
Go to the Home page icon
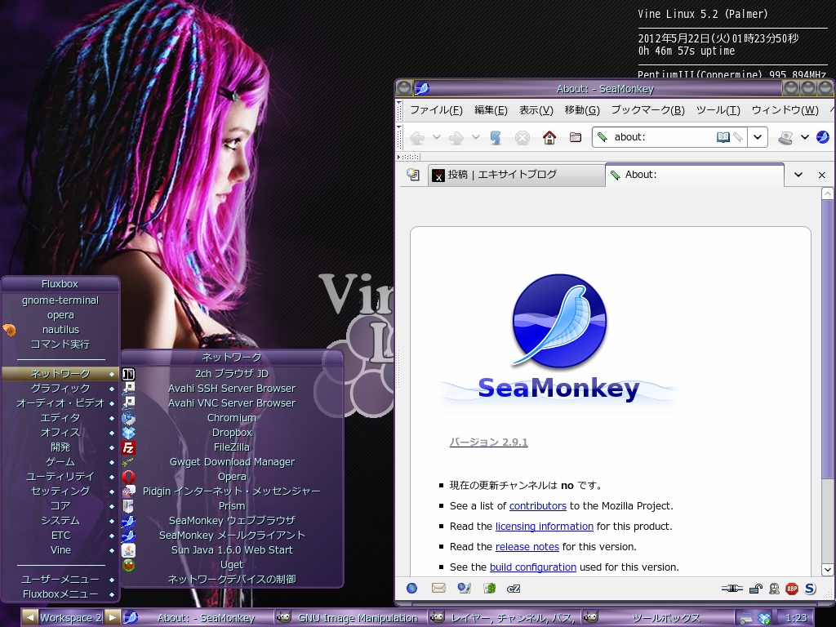point(549,137)
